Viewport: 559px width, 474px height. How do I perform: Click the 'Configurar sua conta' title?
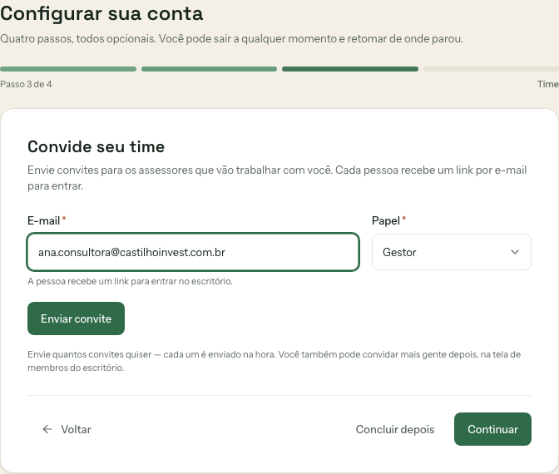pos(101,14)
